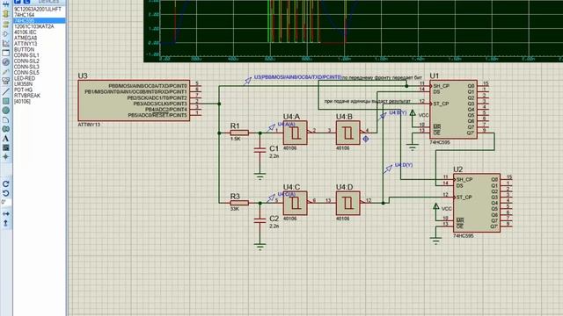Click ground symbol below C2

pyautogui.click(x=260, y=247)
